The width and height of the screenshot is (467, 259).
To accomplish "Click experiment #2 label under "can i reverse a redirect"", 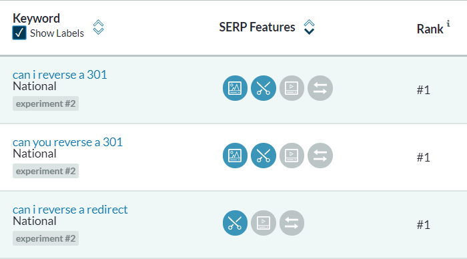I will tap(45, 238).
